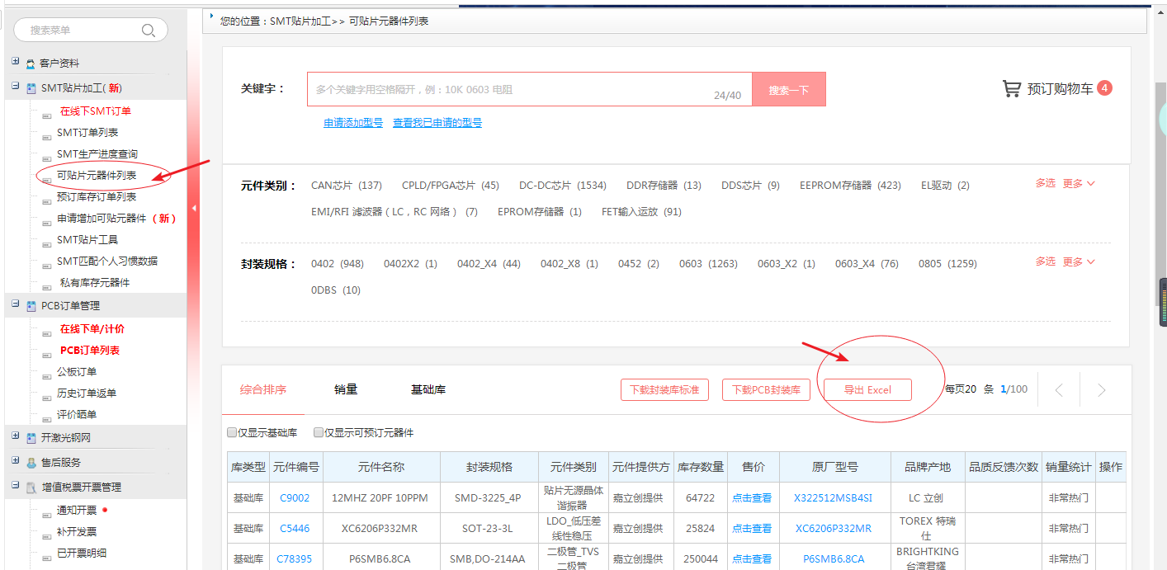The image size is (1167, 570).
Task: Select the 基础库 tab
Action: (x=428, y=389)
